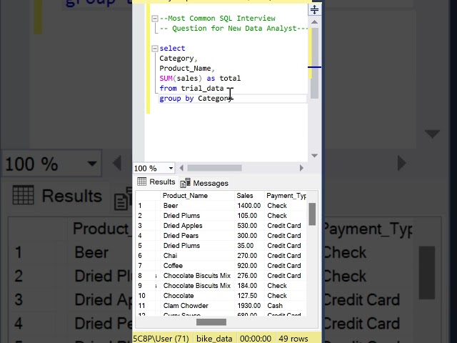Image resolution: width=457 pixels, height=343 pixels.
Task: Click the Chai product cell
Action: [x=170, y=256]
